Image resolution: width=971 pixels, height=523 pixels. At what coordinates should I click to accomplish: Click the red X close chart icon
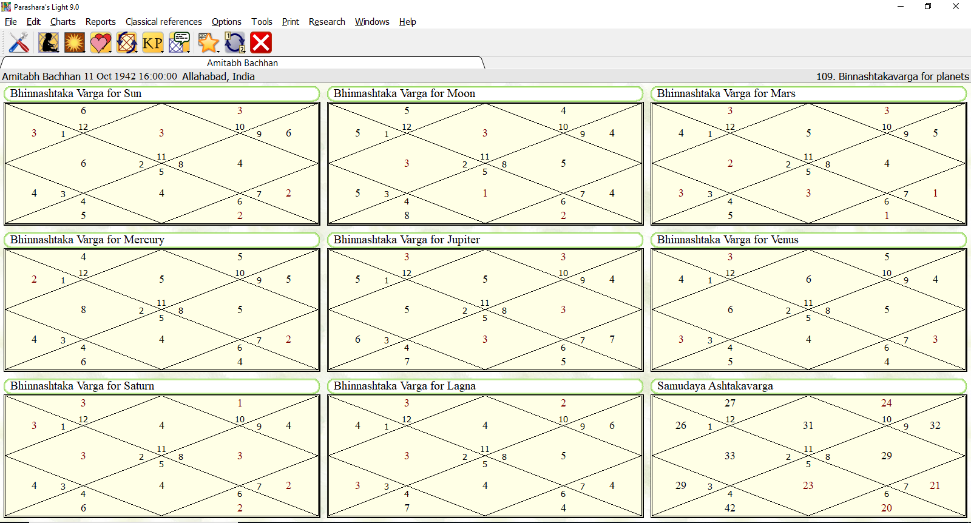tap(261, 42)
